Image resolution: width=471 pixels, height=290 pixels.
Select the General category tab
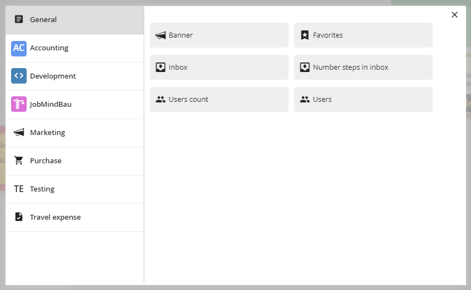[74, 20]
